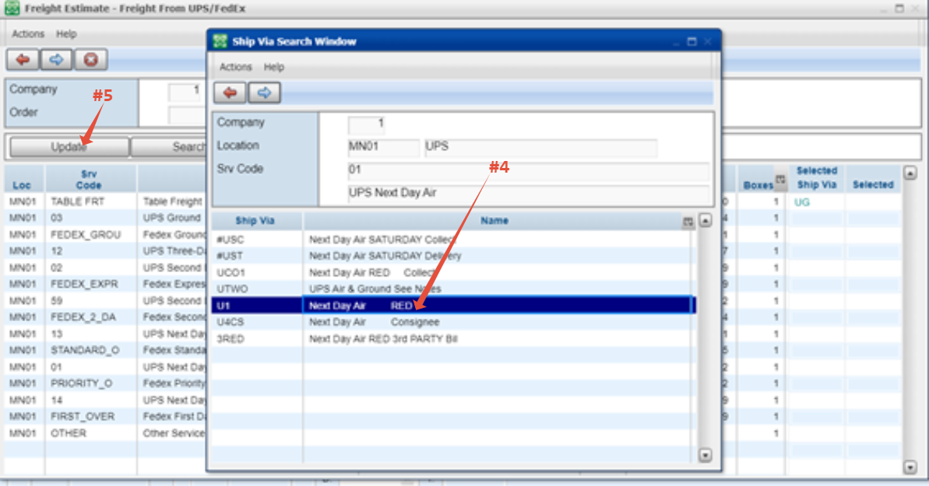This screenshot has width=929, height=486.
Task: Sort by Ship Via column header
Action: pyautogui.click(x=255, y=221)
